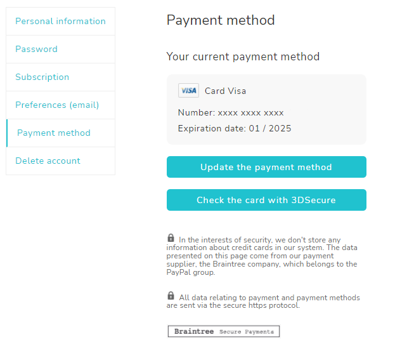
Task: Click Your current payment method subheading
Action: coord(243,56)
